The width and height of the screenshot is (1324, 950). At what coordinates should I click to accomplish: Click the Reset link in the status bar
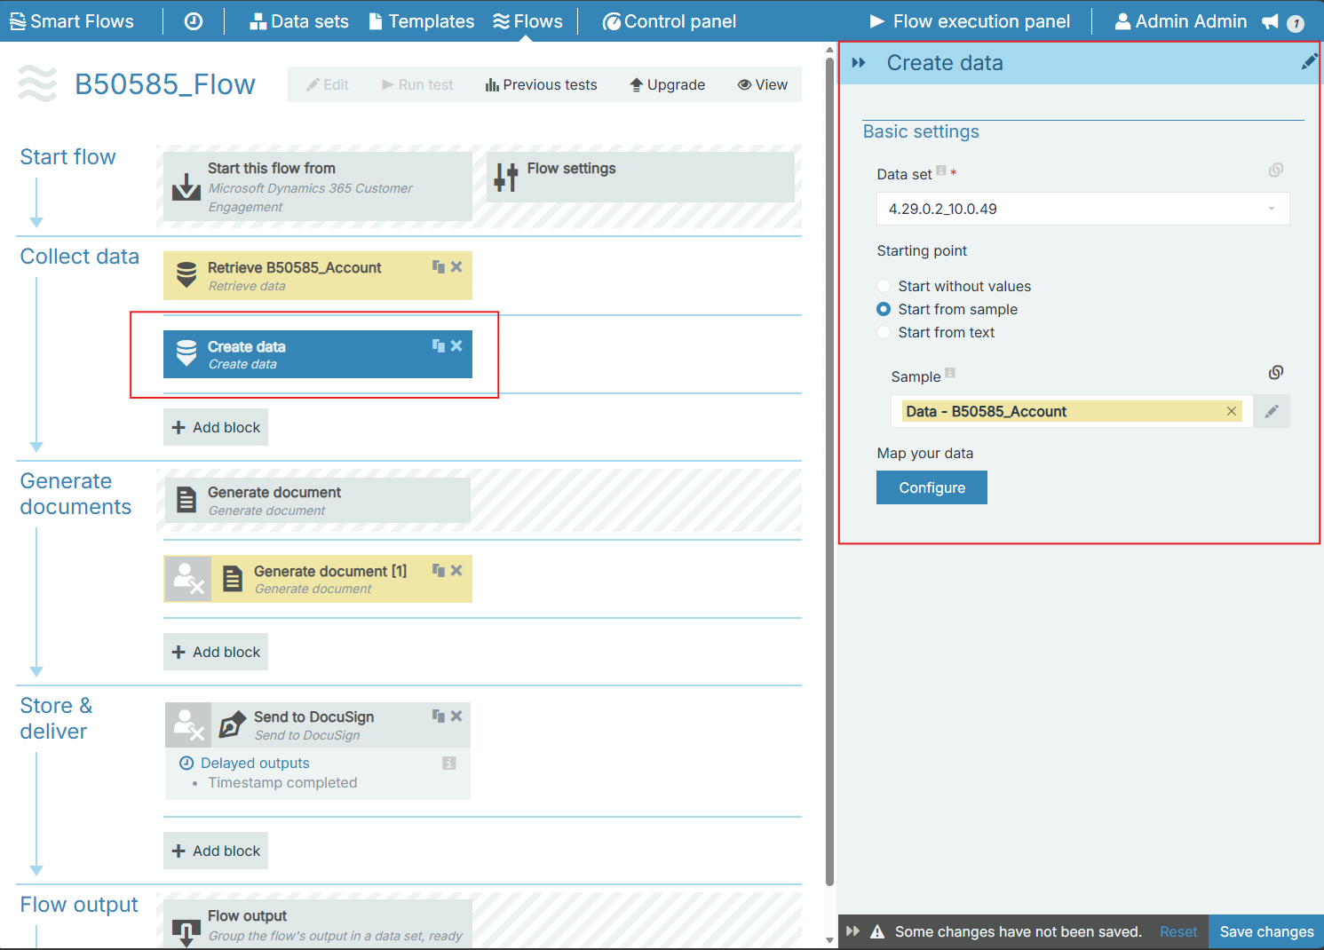coord(1178,931)
